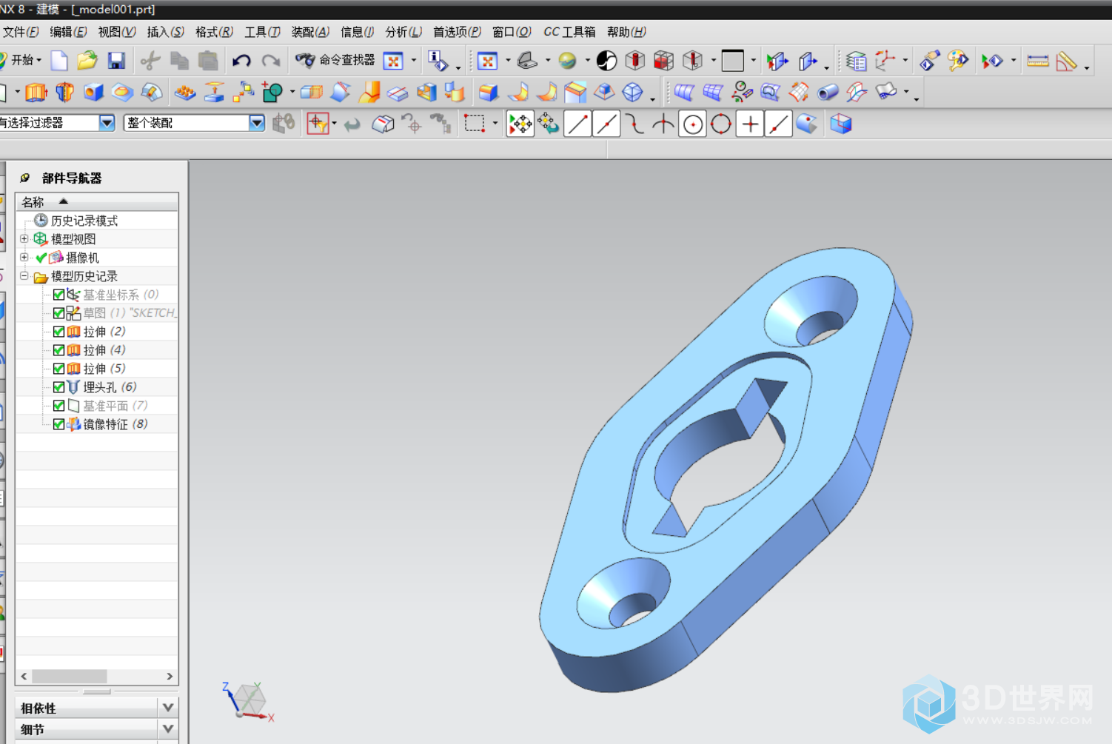Click the Shell icon
This screenshot has height=744, width=1112.
(426, 93)
